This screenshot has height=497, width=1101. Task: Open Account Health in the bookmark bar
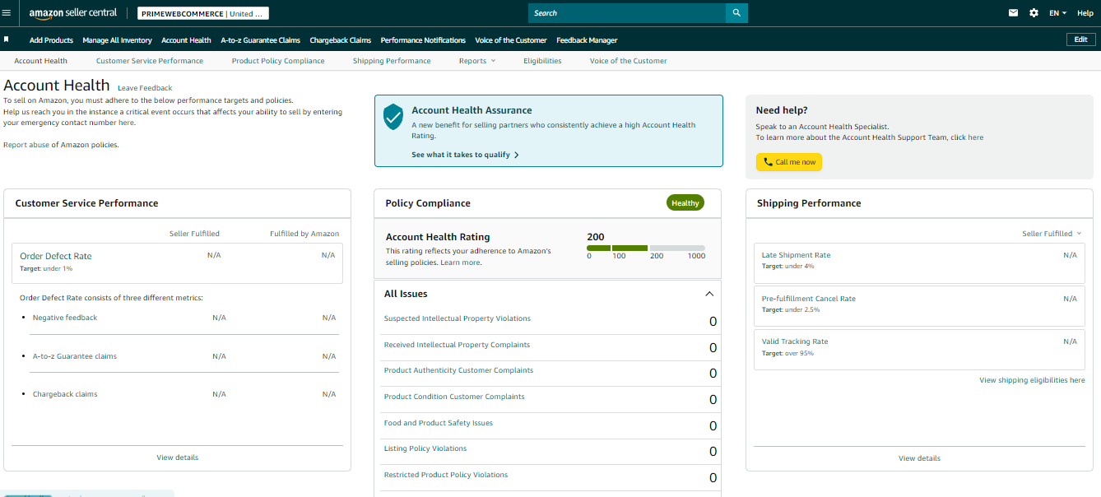[x=186, y=40]
